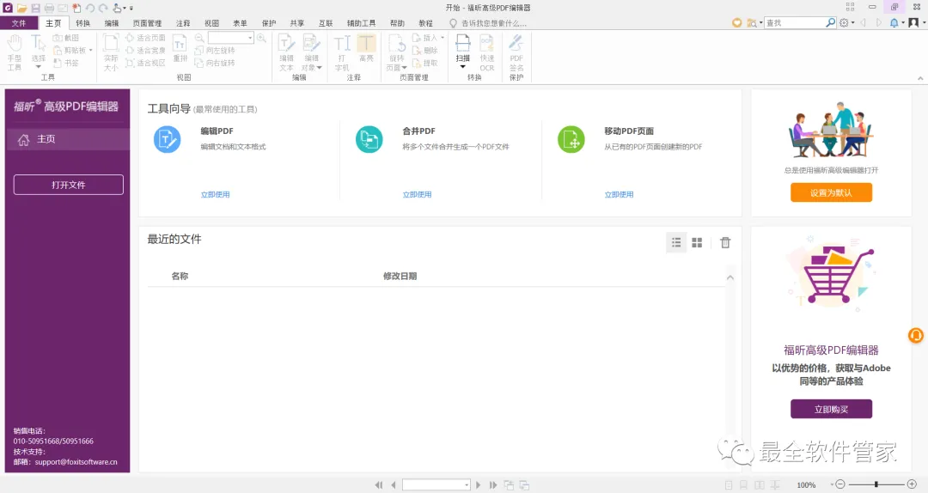928x493 pixels.
Task: Open the Scan (扫描) dropdown
Action: [x=463, y=66]
